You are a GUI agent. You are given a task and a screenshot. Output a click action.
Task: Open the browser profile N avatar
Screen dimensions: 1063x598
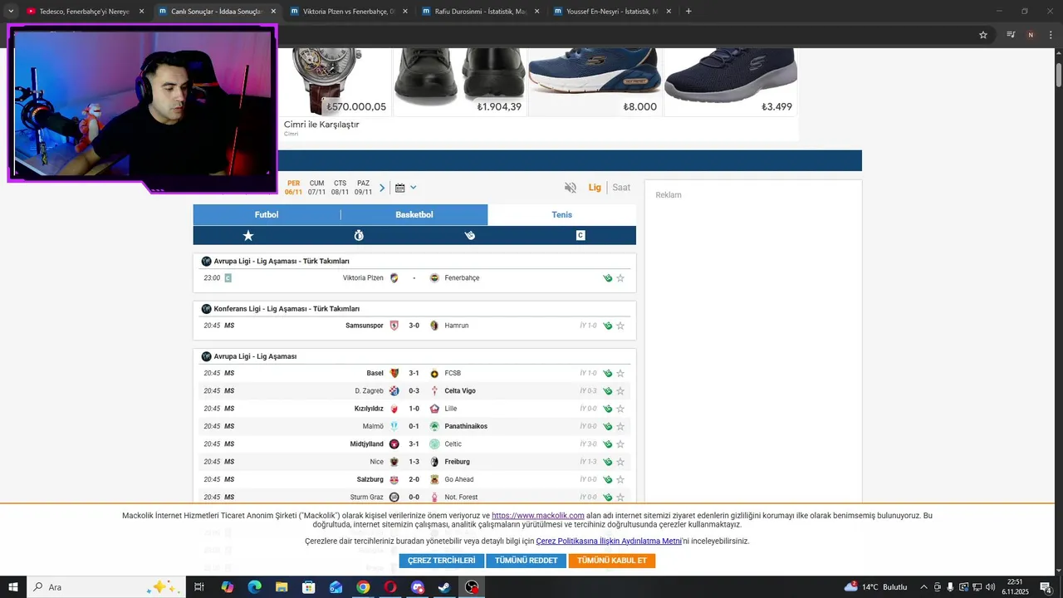(x=1031, y=35)
